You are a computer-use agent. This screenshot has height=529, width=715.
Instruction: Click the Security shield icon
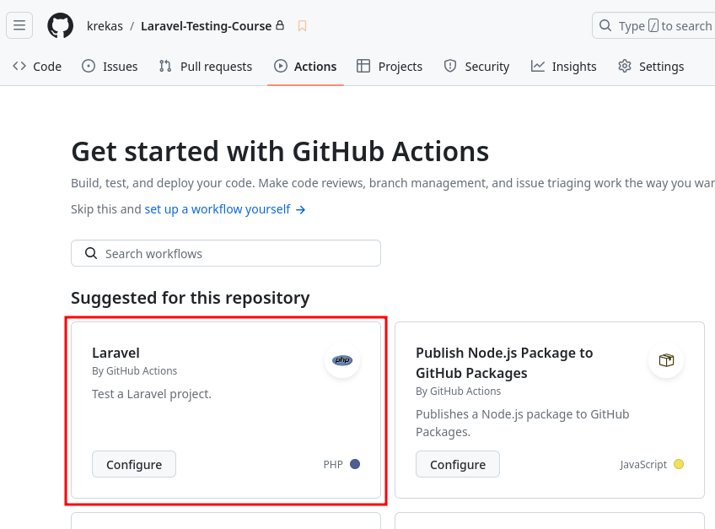pos(450,66)
